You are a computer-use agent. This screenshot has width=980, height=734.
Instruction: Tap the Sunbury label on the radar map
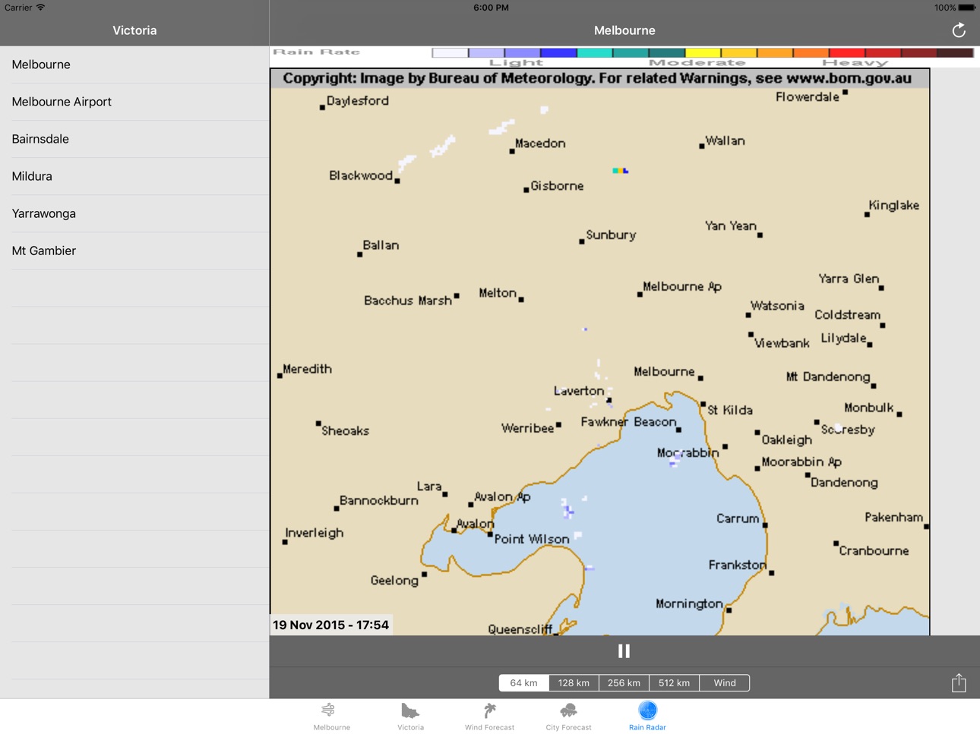coord(611,235)
